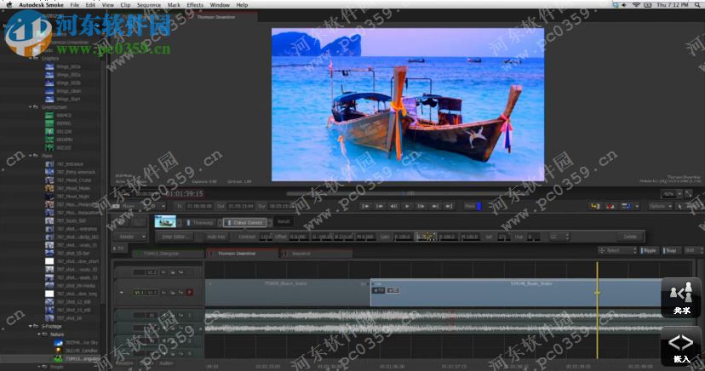Switch to the Thomson Dreamliner timeline tab
The width and height of the screenshot is (705, 371).
pyautogui.click(x=242, y=254)
